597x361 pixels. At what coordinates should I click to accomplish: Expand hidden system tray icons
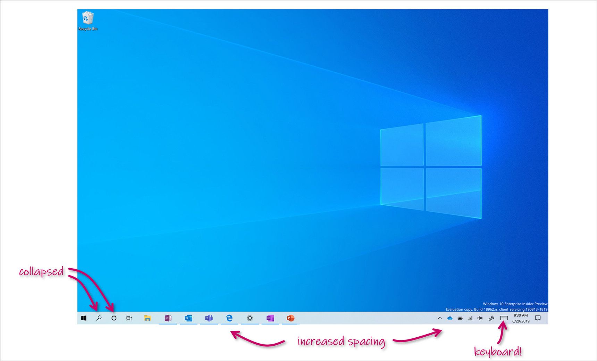440,318
